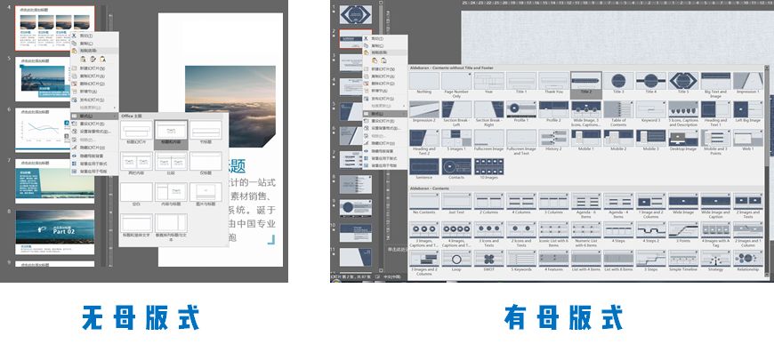Apply the Relationship layout
This screenshot has height=352, width=774.
tap(748, 261)
